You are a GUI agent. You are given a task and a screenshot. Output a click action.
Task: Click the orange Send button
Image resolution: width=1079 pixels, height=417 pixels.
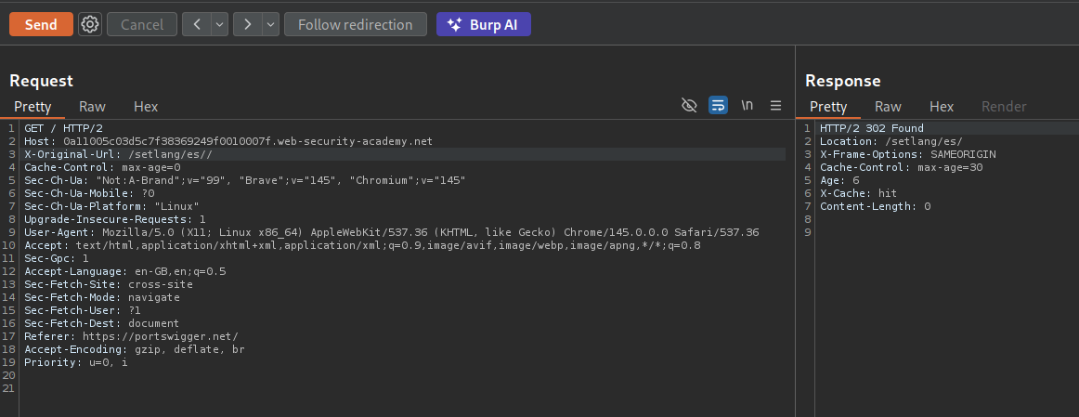[x=41, y=25]
